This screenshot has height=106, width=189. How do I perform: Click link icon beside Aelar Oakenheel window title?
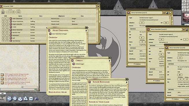click(49, 30)
